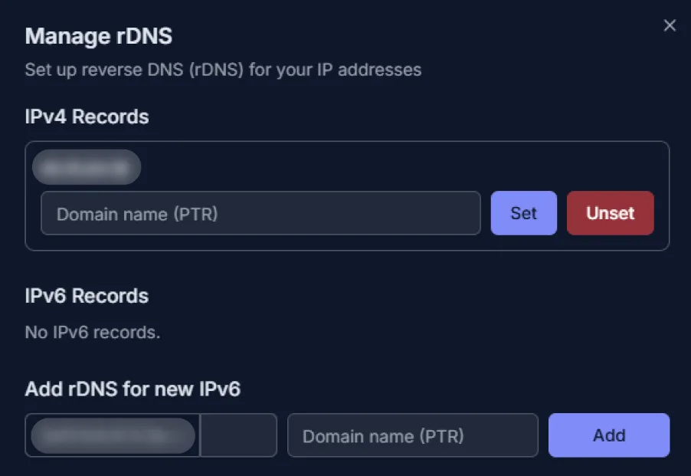Click the IPv4 Domain name (PTR) field
This screenshot has width=691, height=476.
260,213
